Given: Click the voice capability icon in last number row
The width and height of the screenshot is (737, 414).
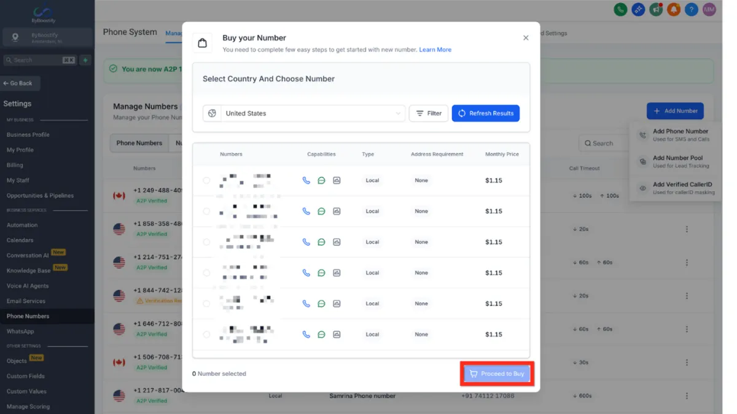Looking at the screenshot, I should (x=306, y=335).
